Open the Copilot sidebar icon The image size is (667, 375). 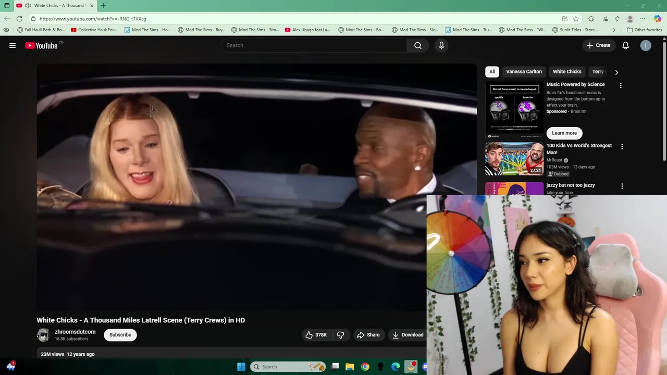[657, 19]
